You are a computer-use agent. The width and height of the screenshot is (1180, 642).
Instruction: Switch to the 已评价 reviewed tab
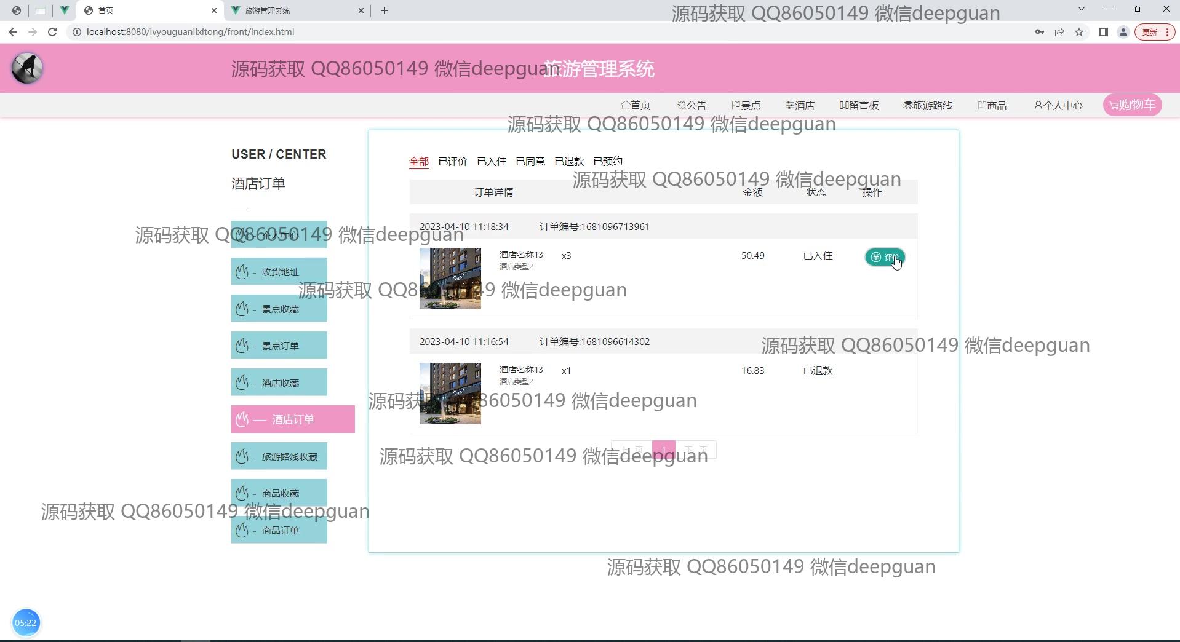(x=453, y=161)
